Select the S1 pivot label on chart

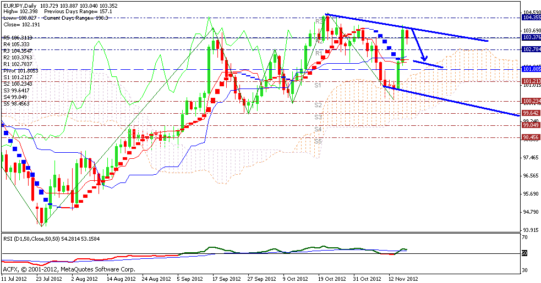[318, 86]
